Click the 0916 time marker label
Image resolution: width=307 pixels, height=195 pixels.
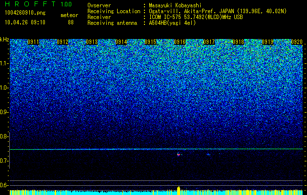point(180,42)
